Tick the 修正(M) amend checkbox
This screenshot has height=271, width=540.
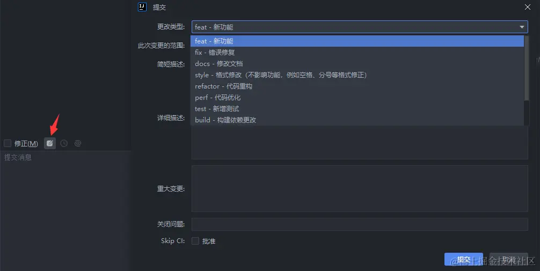click(x=8, y=143)
